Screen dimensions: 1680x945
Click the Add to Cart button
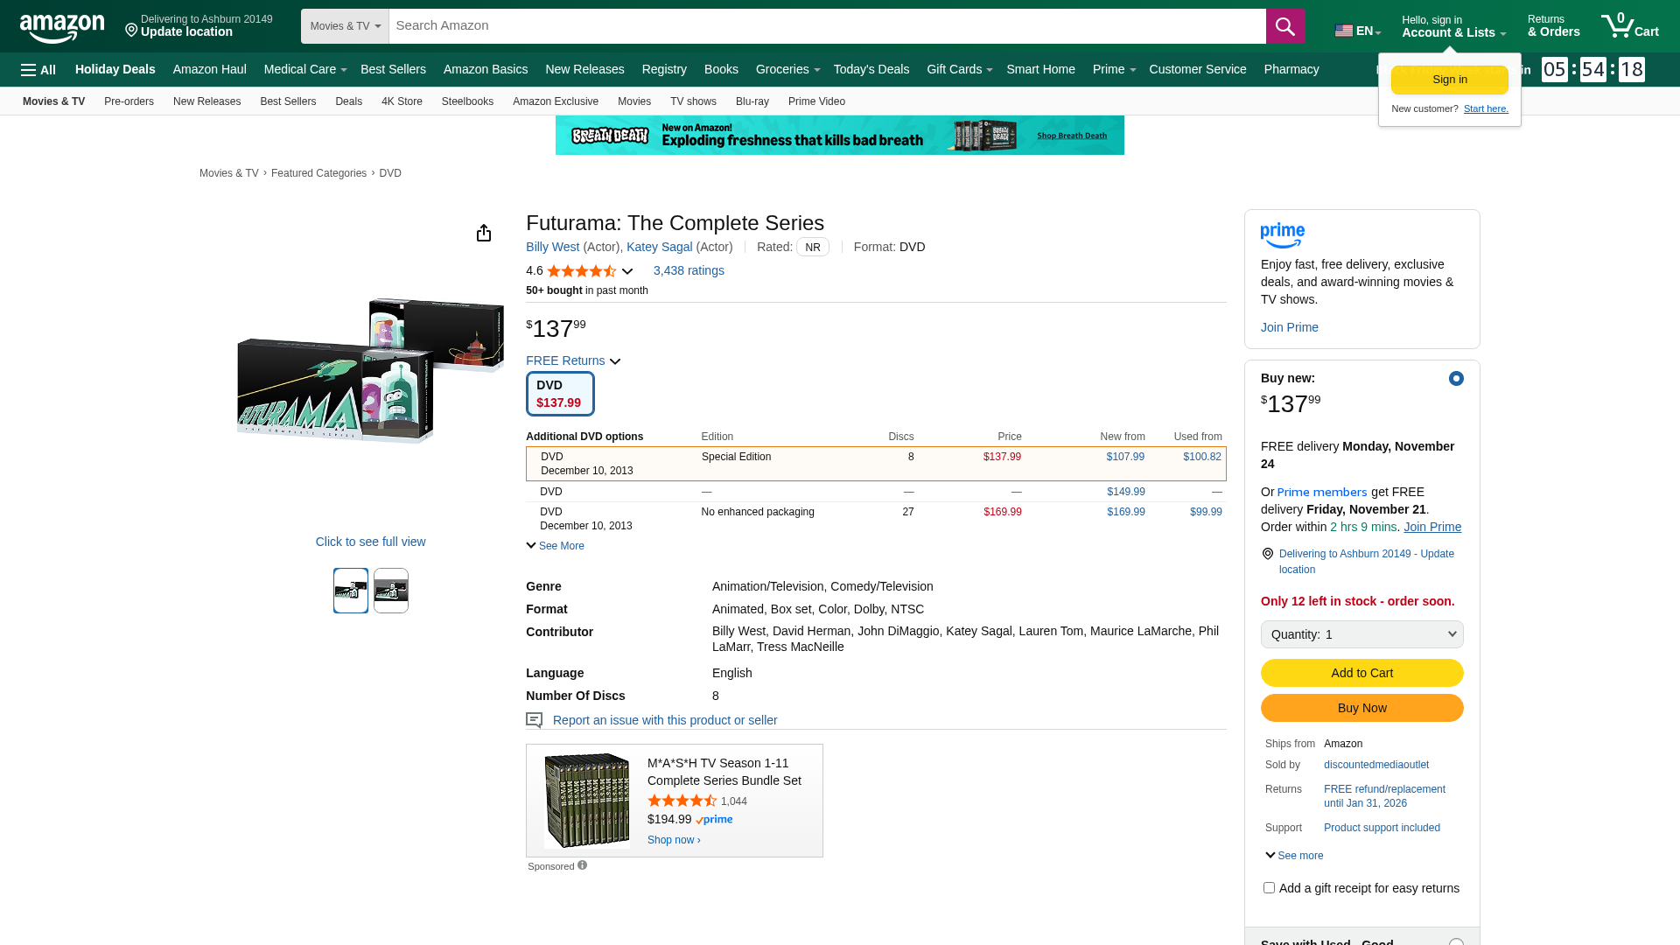(1361, 673)
